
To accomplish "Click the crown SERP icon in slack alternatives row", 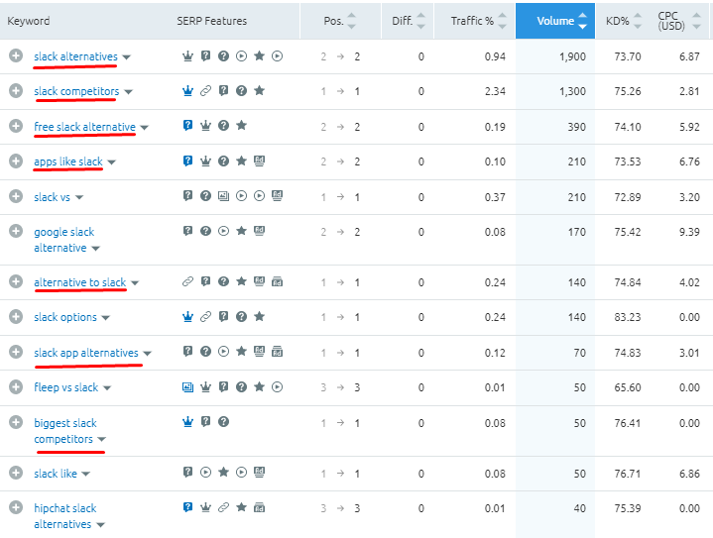I will click(187, 55).
